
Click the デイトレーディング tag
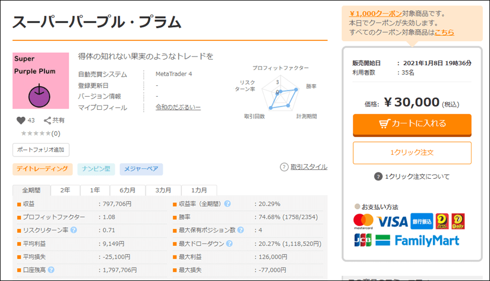click(x=42, y=169)
